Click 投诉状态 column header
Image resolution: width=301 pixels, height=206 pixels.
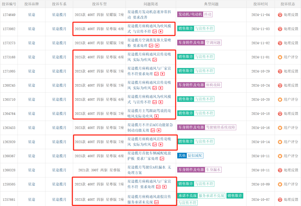coord(288,4)
